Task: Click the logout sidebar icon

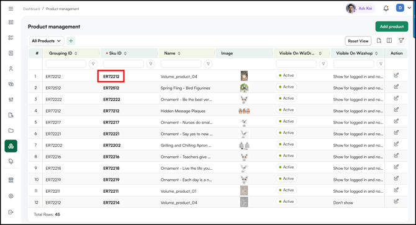Action: coord(11,212)
